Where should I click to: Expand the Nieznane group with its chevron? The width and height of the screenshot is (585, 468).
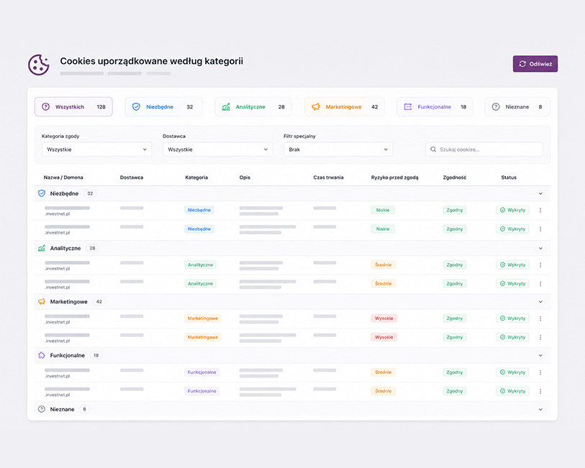540,410
